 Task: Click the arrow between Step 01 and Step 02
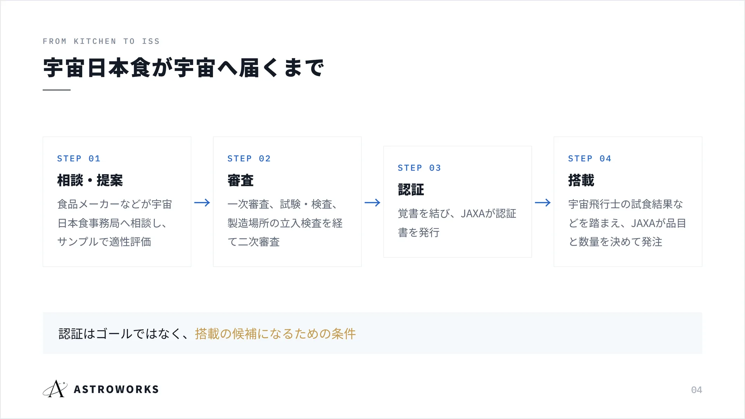202,203
